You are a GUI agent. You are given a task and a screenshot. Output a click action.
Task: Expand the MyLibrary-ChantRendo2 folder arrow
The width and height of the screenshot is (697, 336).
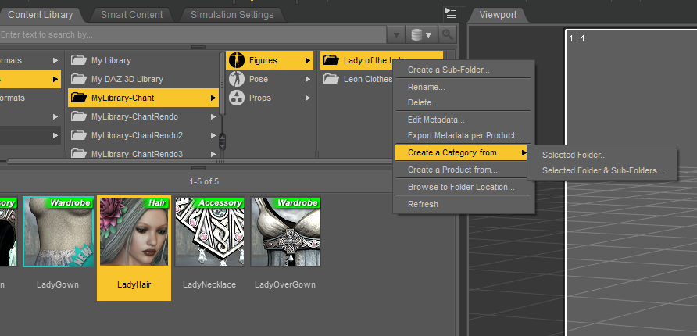click(213, 135)
